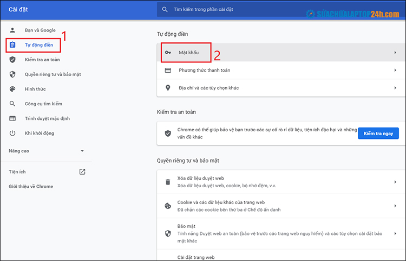
Task: Click the magnifier icon beside Công cụ tìm kiếm
Action: (x=12, y=104)
